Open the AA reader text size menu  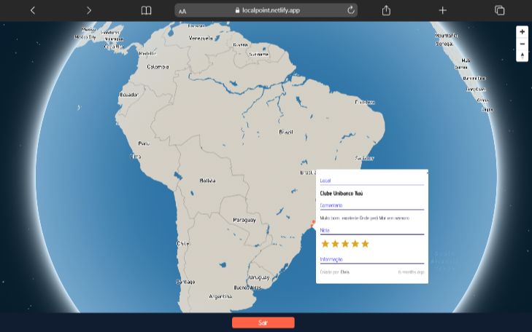tap(182, 11)
